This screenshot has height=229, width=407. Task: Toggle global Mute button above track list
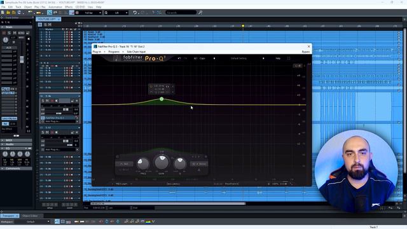(x=50, y=24)
